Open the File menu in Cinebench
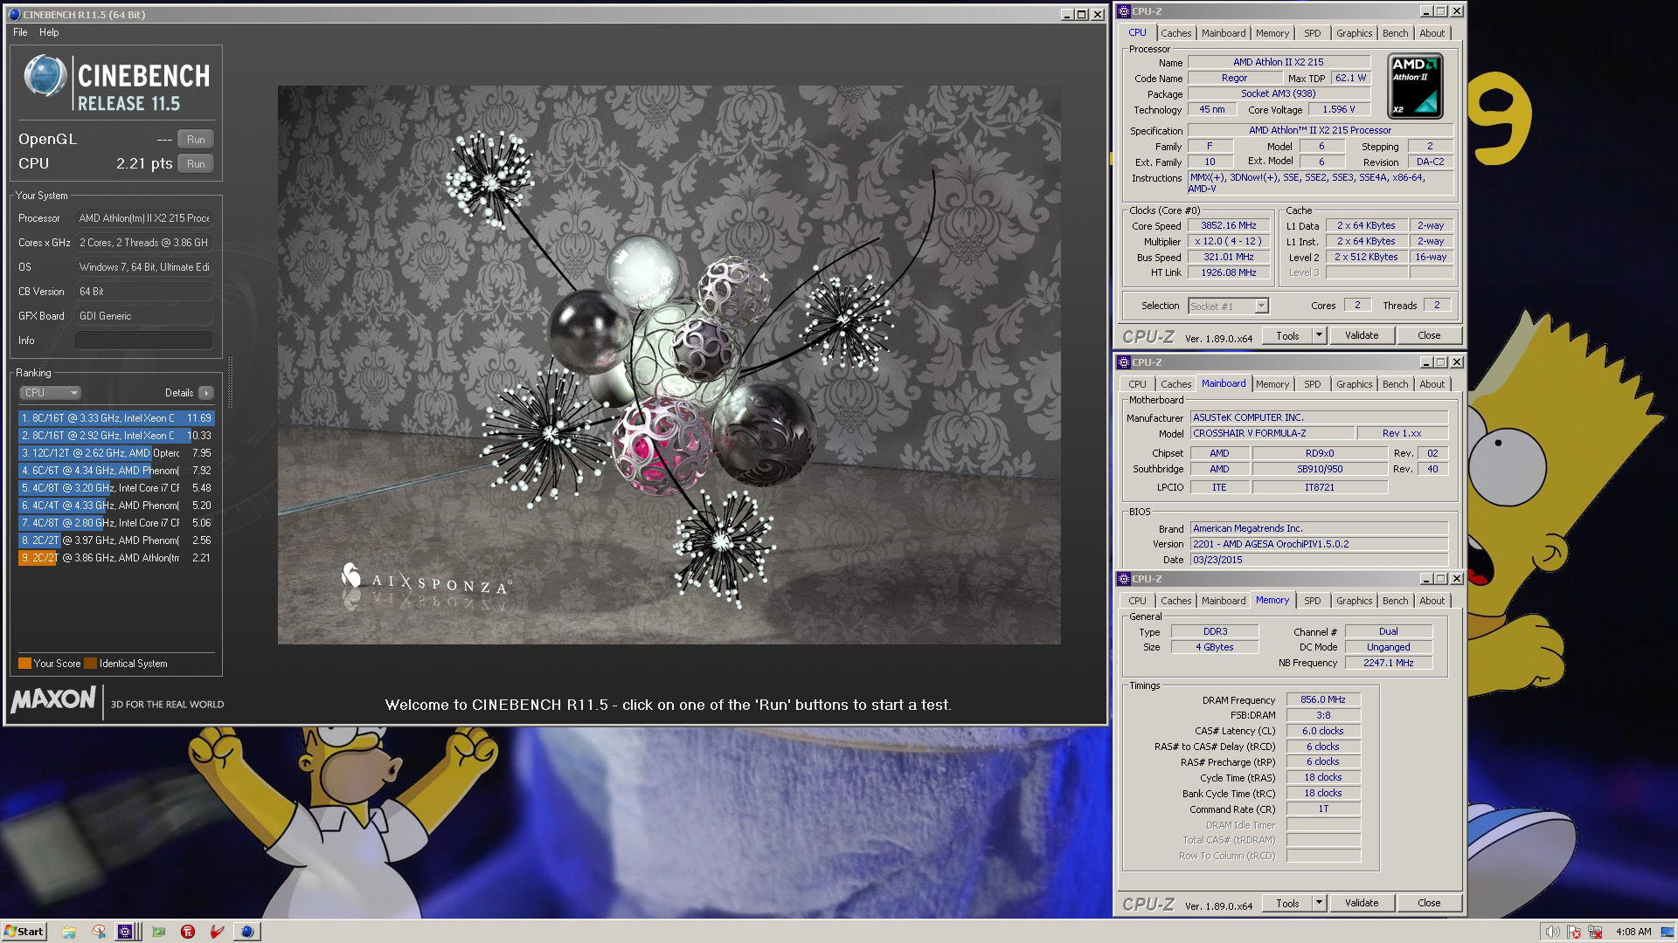1678x943 pixels. tap(20, 32)
